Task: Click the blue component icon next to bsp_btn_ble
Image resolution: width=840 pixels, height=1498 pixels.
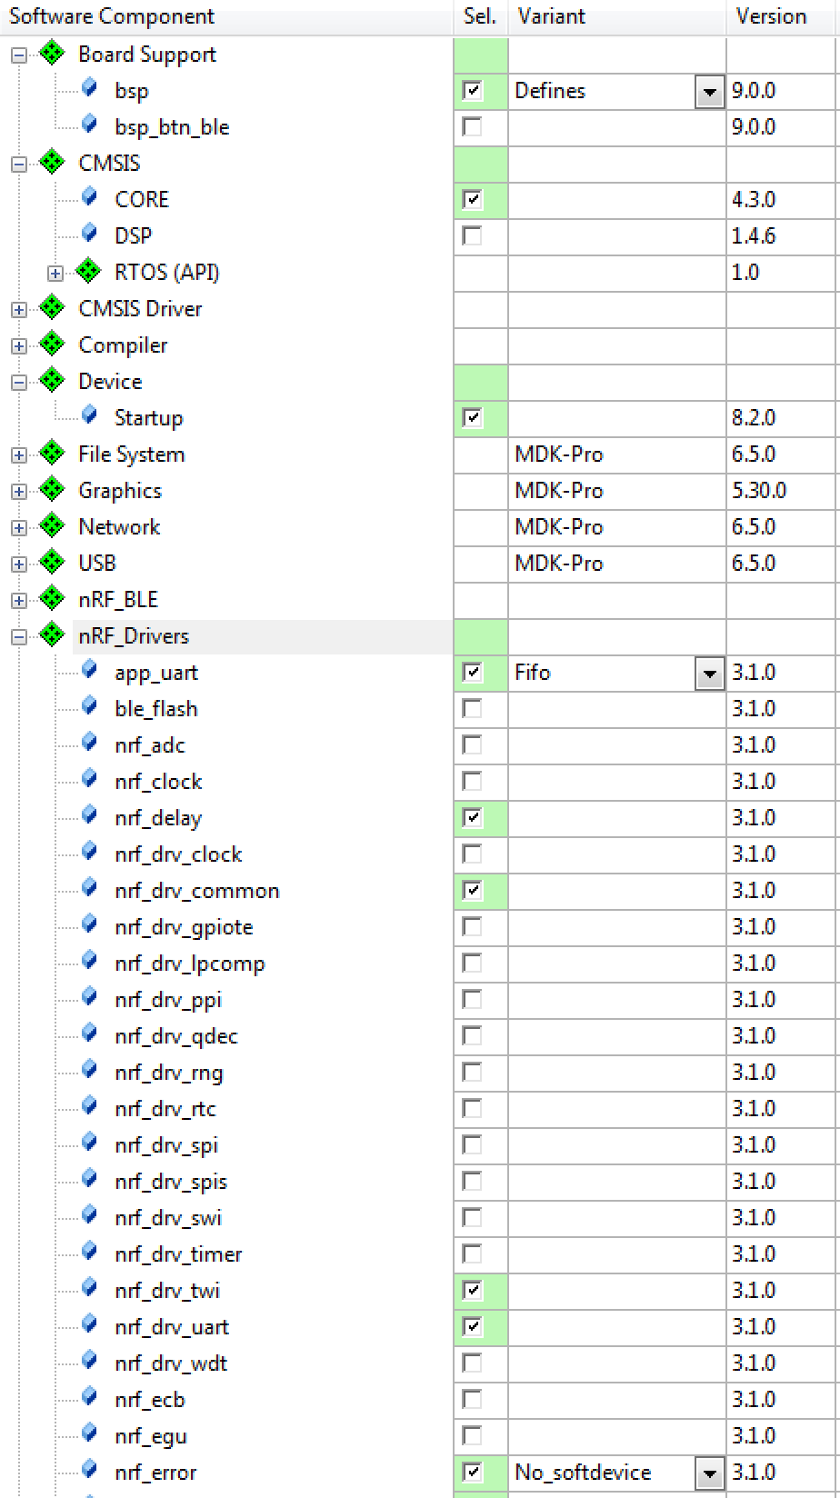Action: (x=89, y=125)
